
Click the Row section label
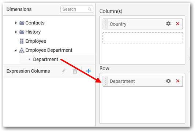pyautogui.click(x=104, y=68)
